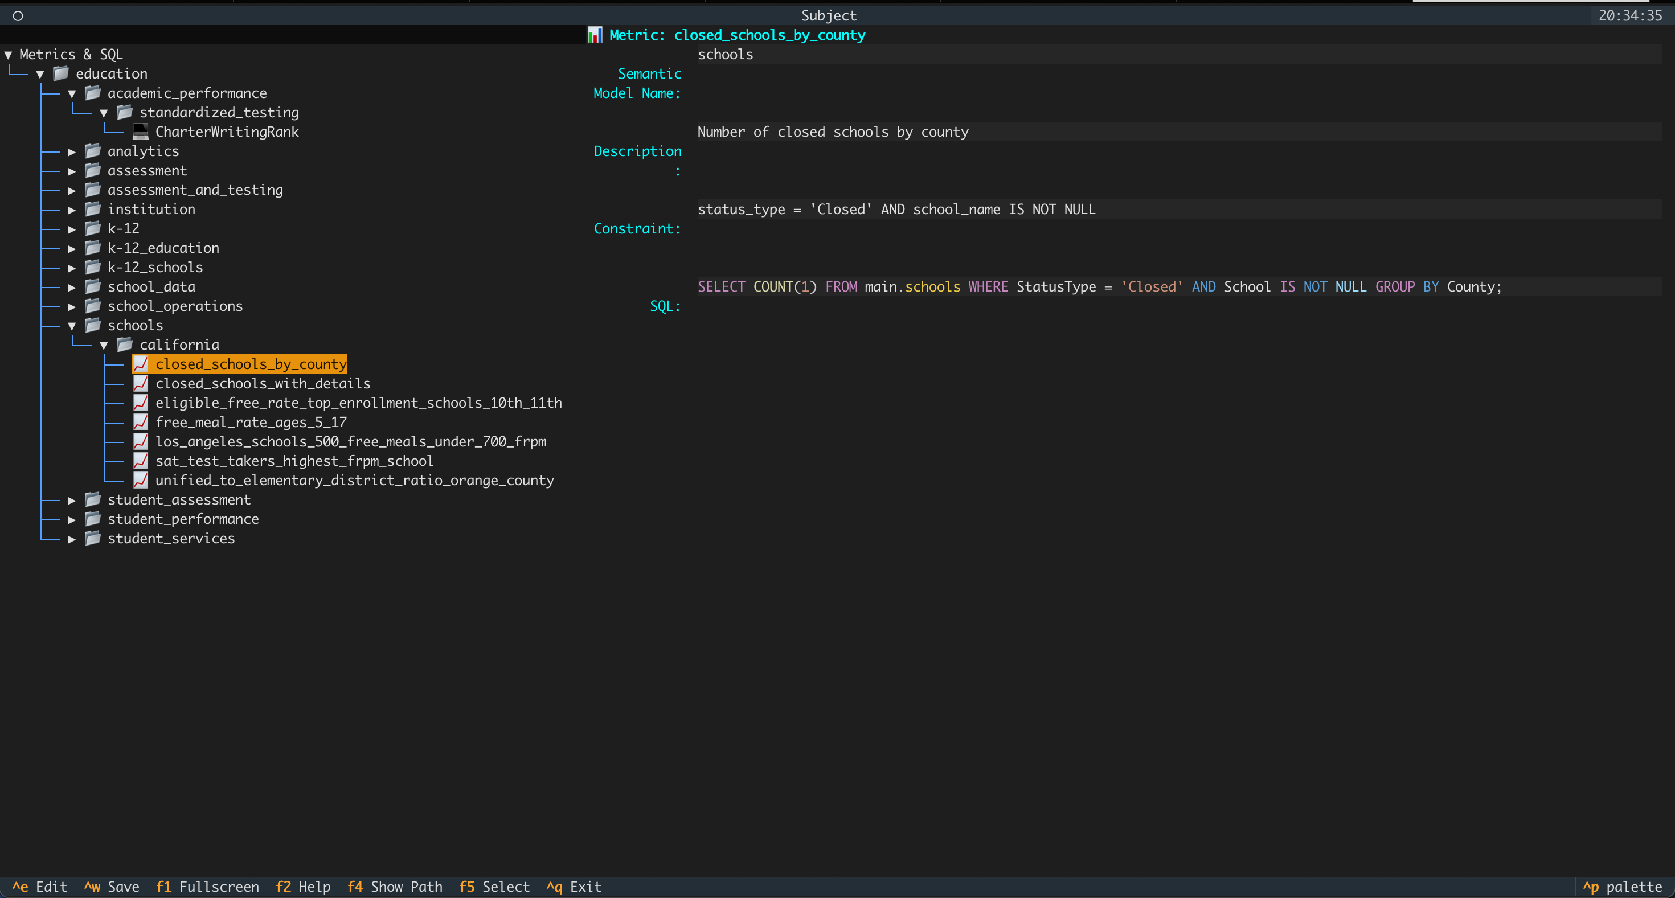Click Save in the bottom bar
1675x898 pixels.
coord(112,886)
